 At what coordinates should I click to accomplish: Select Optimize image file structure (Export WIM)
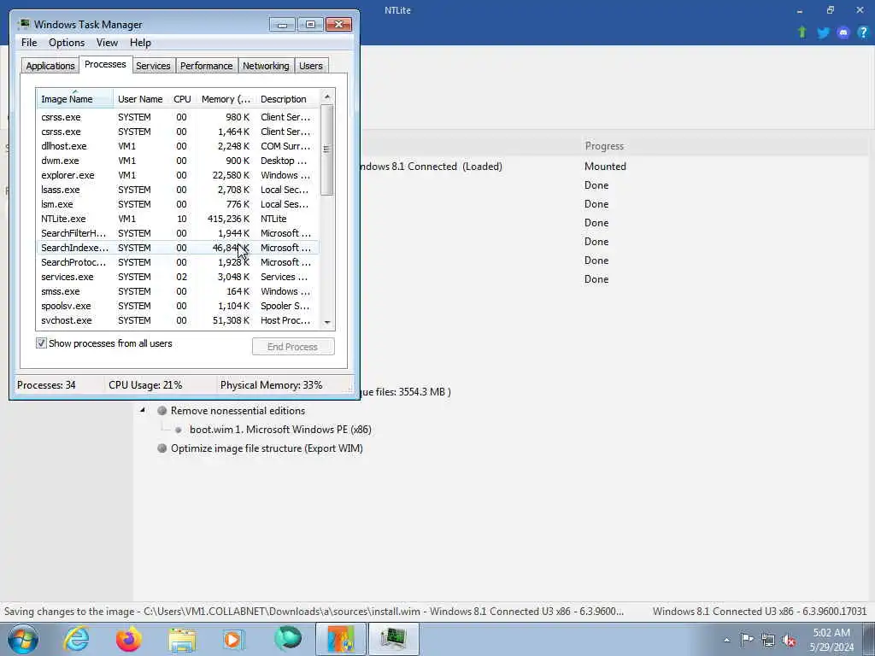point(267,448)
